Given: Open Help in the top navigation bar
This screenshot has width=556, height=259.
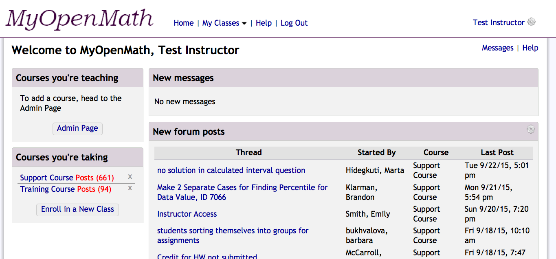Looking at the screenshot, I should point(264,23).
